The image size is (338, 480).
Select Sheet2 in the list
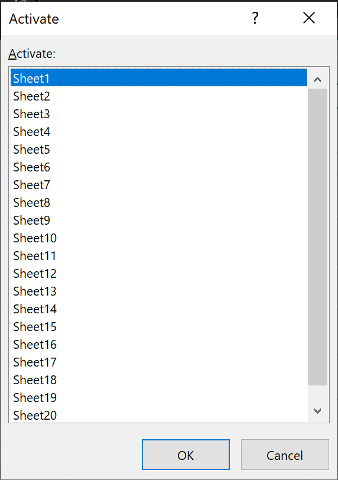click(x=159, y=96)
